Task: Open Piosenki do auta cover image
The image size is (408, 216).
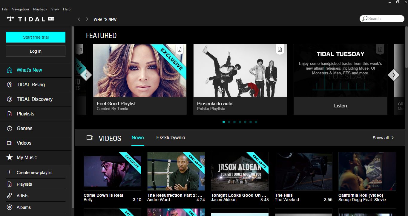Action: pos(240,71)
